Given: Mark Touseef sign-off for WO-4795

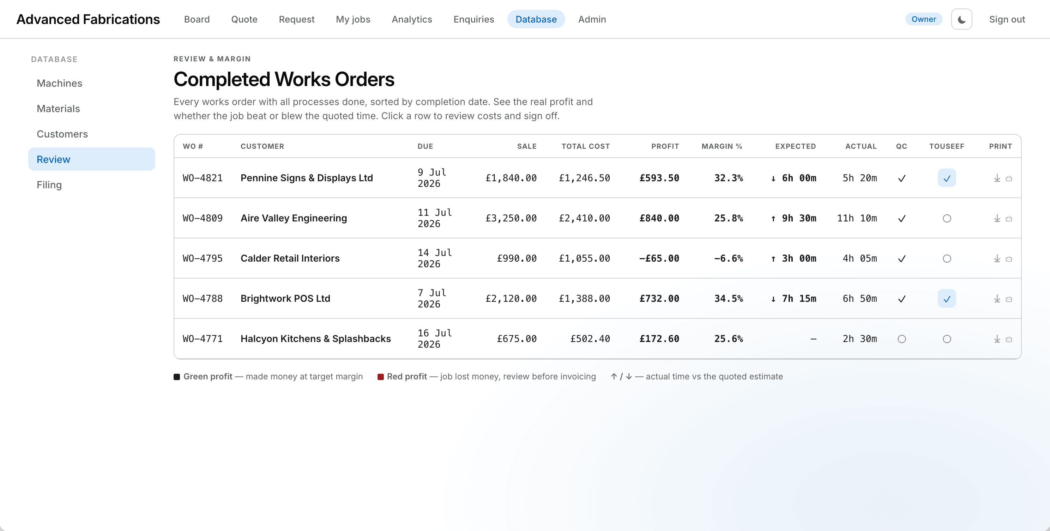Looking at the screenshot, I should pyautogui.click(x=947, y=258).
